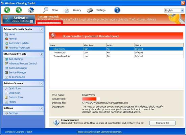186x135 pixels.
Task: Open the Firewall link in sidebar
Action: pos(13,39)
